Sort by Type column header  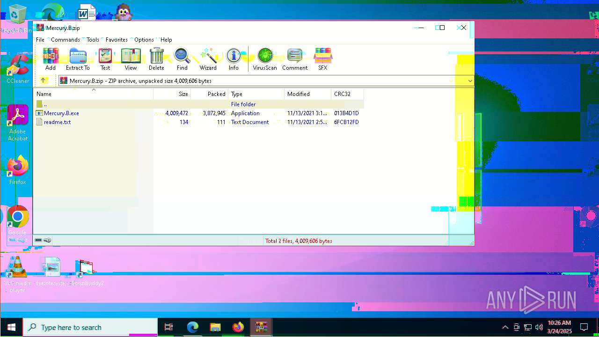tap(256, 94)
